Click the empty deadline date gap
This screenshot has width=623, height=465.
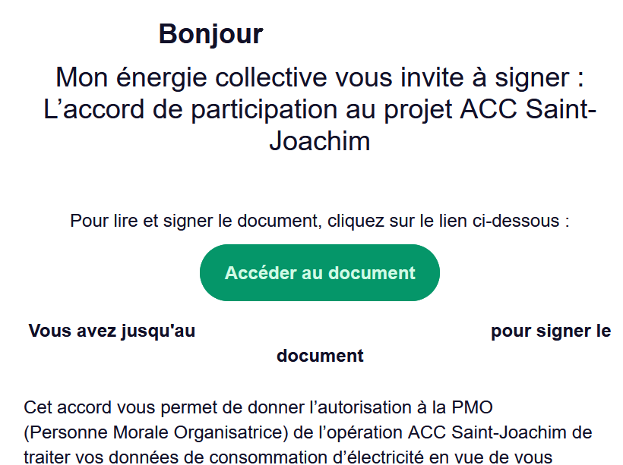(x=342, y=331)
